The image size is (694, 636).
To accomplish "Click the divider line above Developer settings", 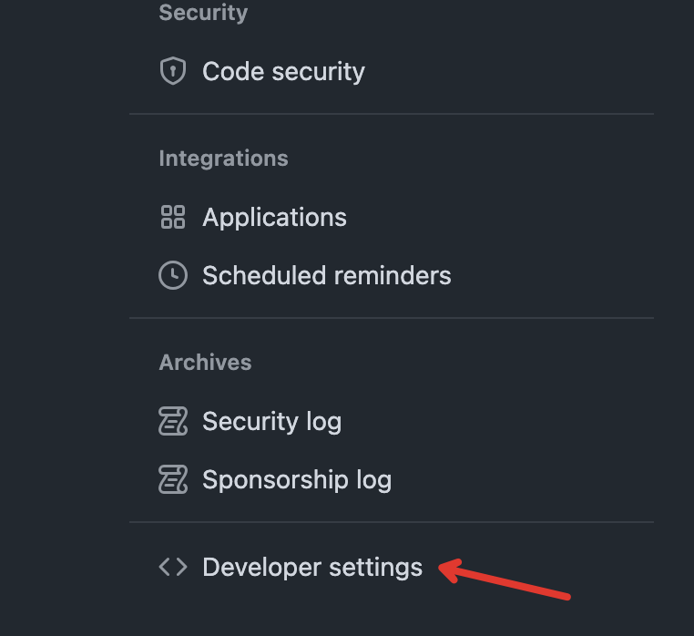I will click(x=392, y=522).
